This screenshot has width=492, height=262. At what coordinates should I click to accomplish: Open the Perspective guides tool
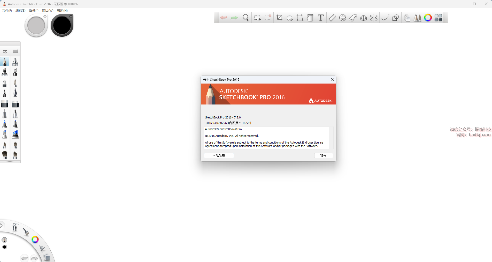(x=364, y=18)
